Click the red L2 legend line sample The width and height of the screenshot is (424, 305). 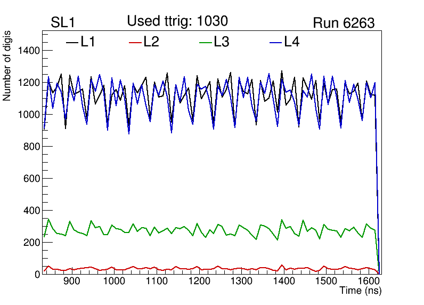click(136, 42)
